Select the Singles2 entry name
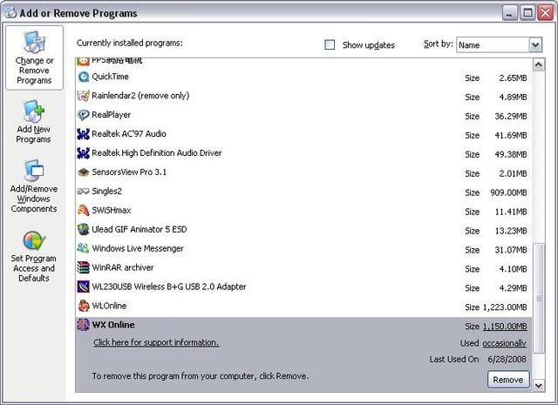 tap(106, 192)
